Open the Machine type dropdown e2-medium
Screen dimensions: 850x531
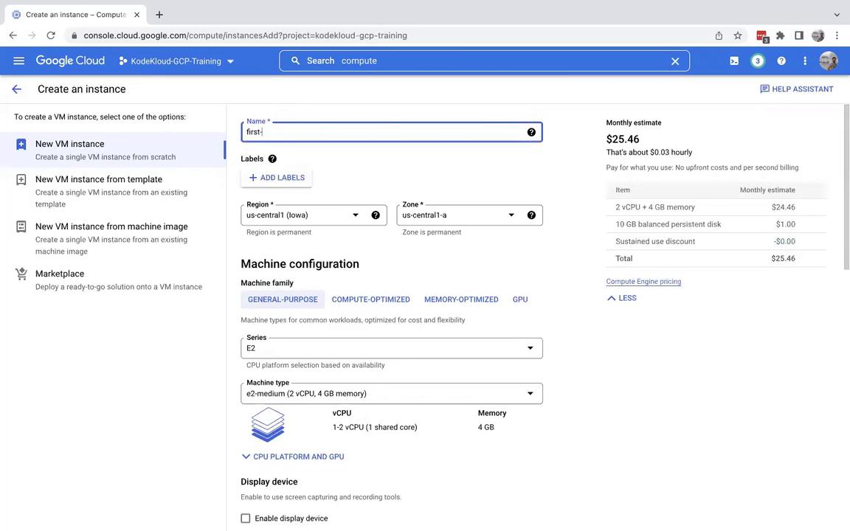point(391,394)
